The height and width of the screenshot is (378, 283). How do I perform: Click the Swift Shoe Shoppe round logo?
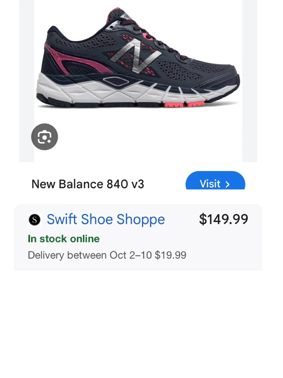pyautogui.click(x=34, y=220)
